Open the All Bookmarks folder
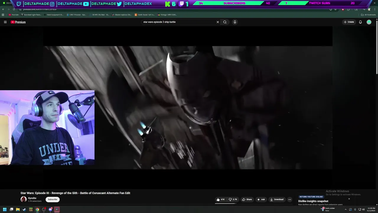This screenshot has width=378, height=213. pyautogui.click(x=368, y=14)
